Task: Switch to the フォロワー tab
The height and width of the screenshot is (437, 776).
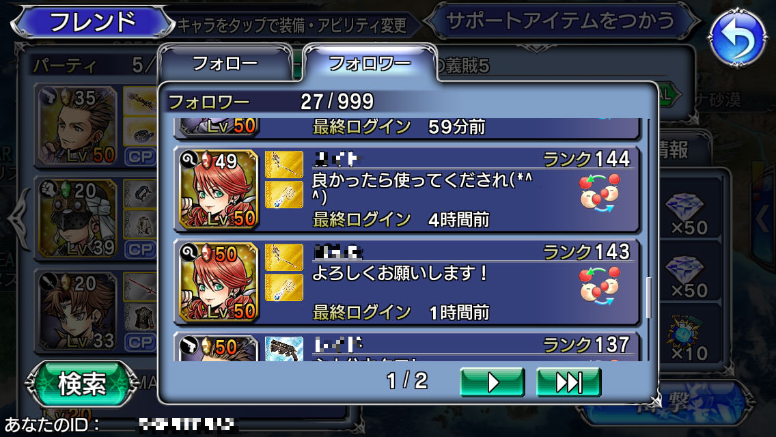Action: click(370, 64)
